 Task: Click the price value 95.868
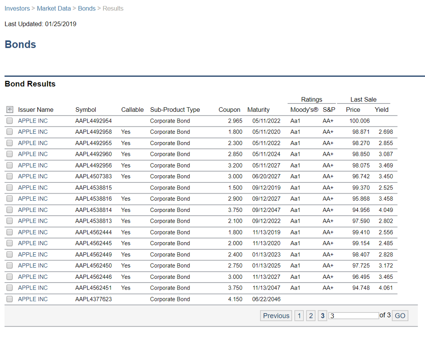[x=361, y=199]
